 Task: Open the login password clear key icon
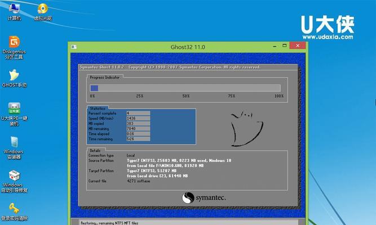pos(14,211)
